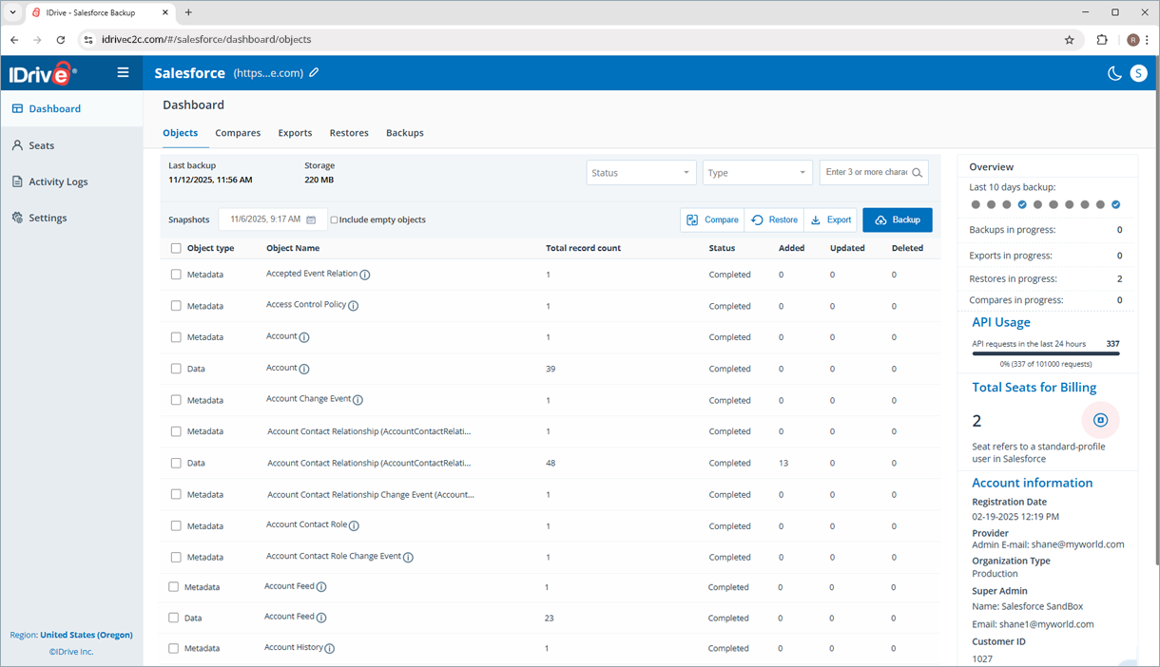Go back in browser

pyautogui.click(x=14, y=40)
